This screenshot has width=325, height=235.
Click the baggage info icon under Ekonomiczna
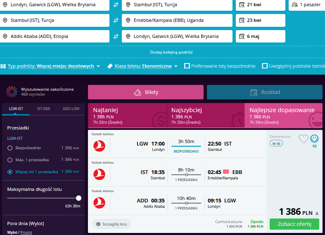click(276, 143)
